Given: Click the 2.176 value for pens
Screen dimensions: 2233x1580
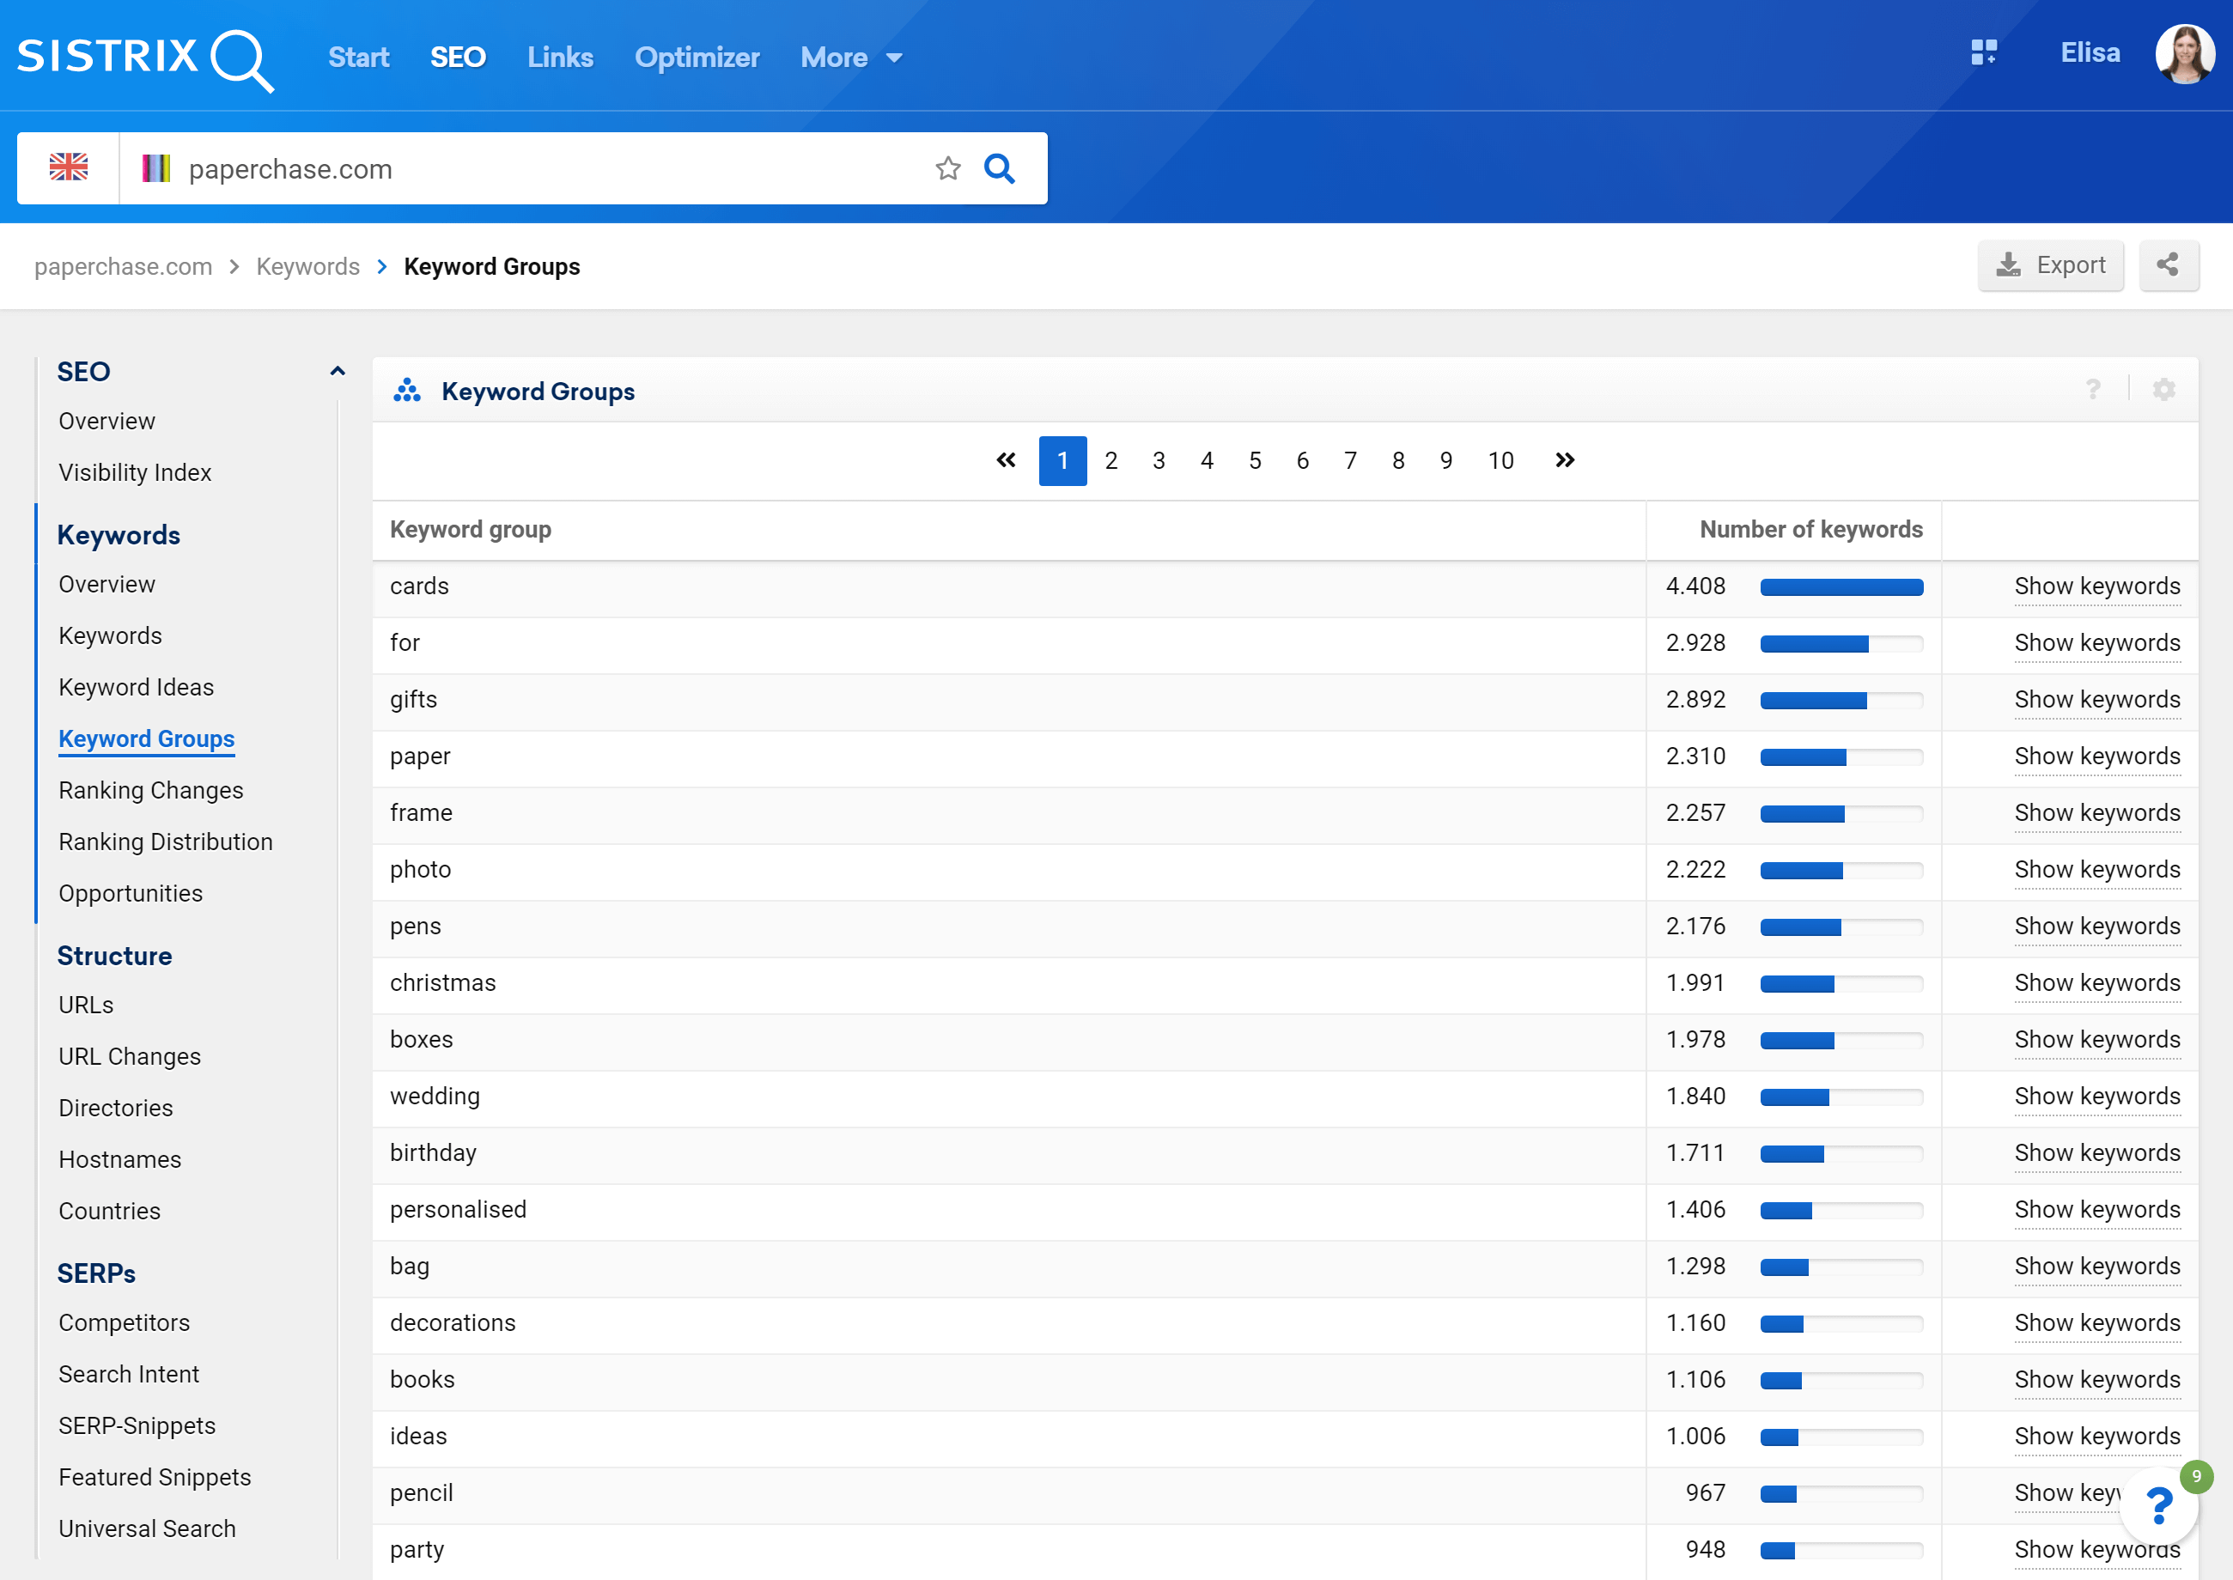Looking at the screenshot, I should pos(1695,927).
